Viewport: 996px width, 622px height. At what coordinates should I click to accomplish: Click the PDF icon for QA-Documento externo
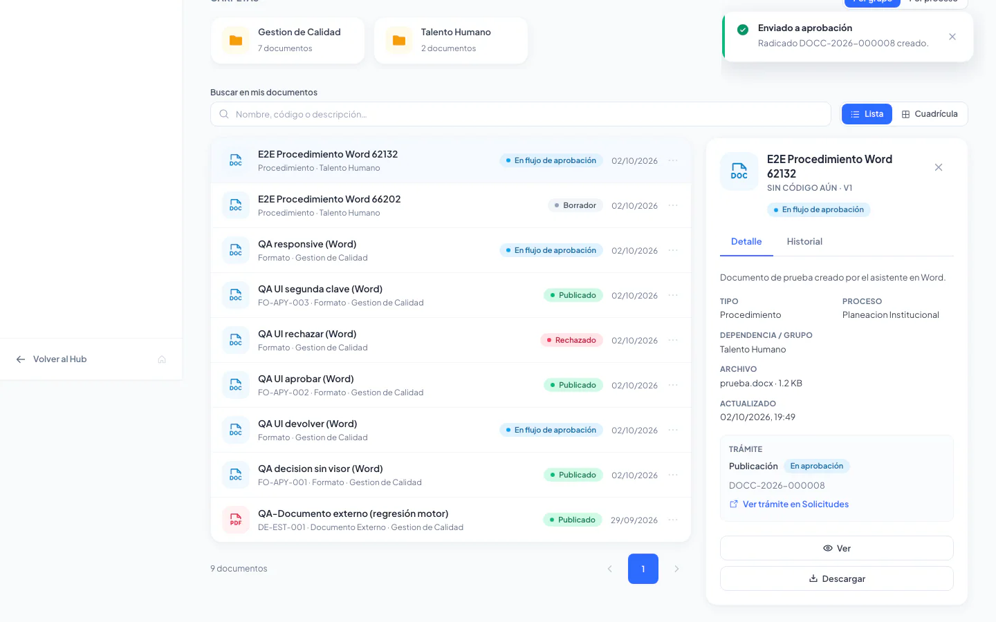pyautogui.click(x=236, y=520)
